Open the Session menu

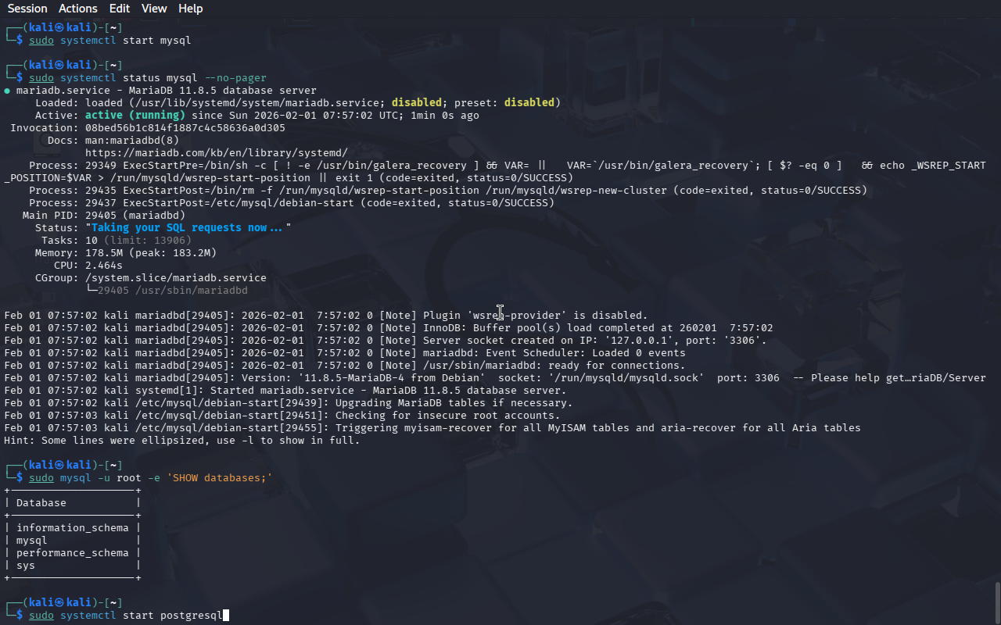[x=27, y=9]
